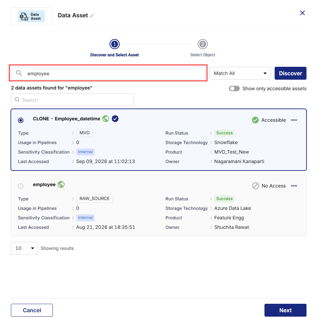Click the Azure Data Lake storage value
Image resolution: width=316 pixels, height=318 pixels.
point(233,208)
